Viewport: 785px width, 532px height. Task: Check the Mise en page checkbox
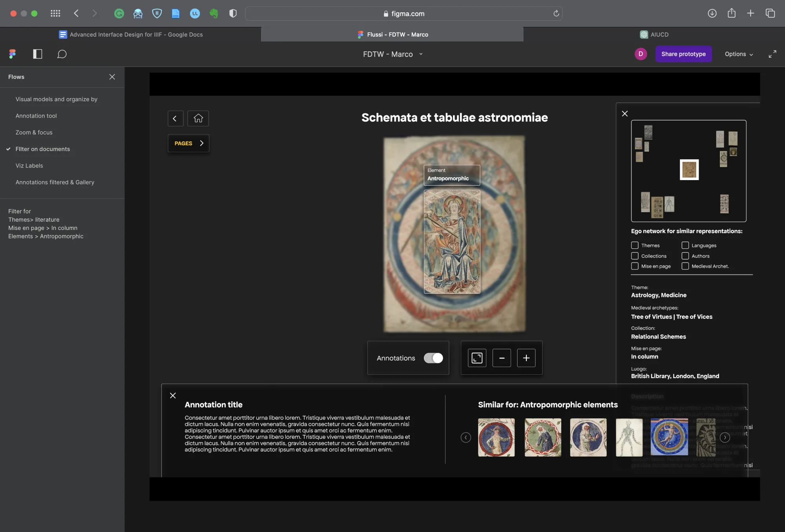(x=635, y=266)
